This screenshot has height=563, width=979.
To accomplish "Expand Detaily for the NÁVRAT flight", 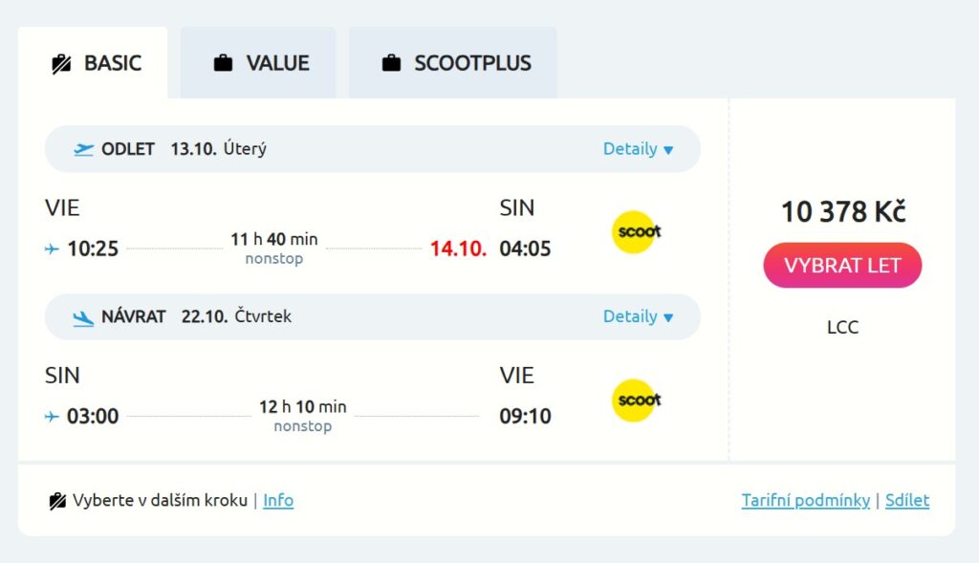I will click(x=638, y=316).
